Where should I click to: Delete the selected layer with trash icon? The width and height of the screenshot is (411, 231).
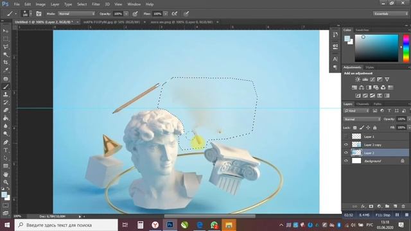(403, 207)
